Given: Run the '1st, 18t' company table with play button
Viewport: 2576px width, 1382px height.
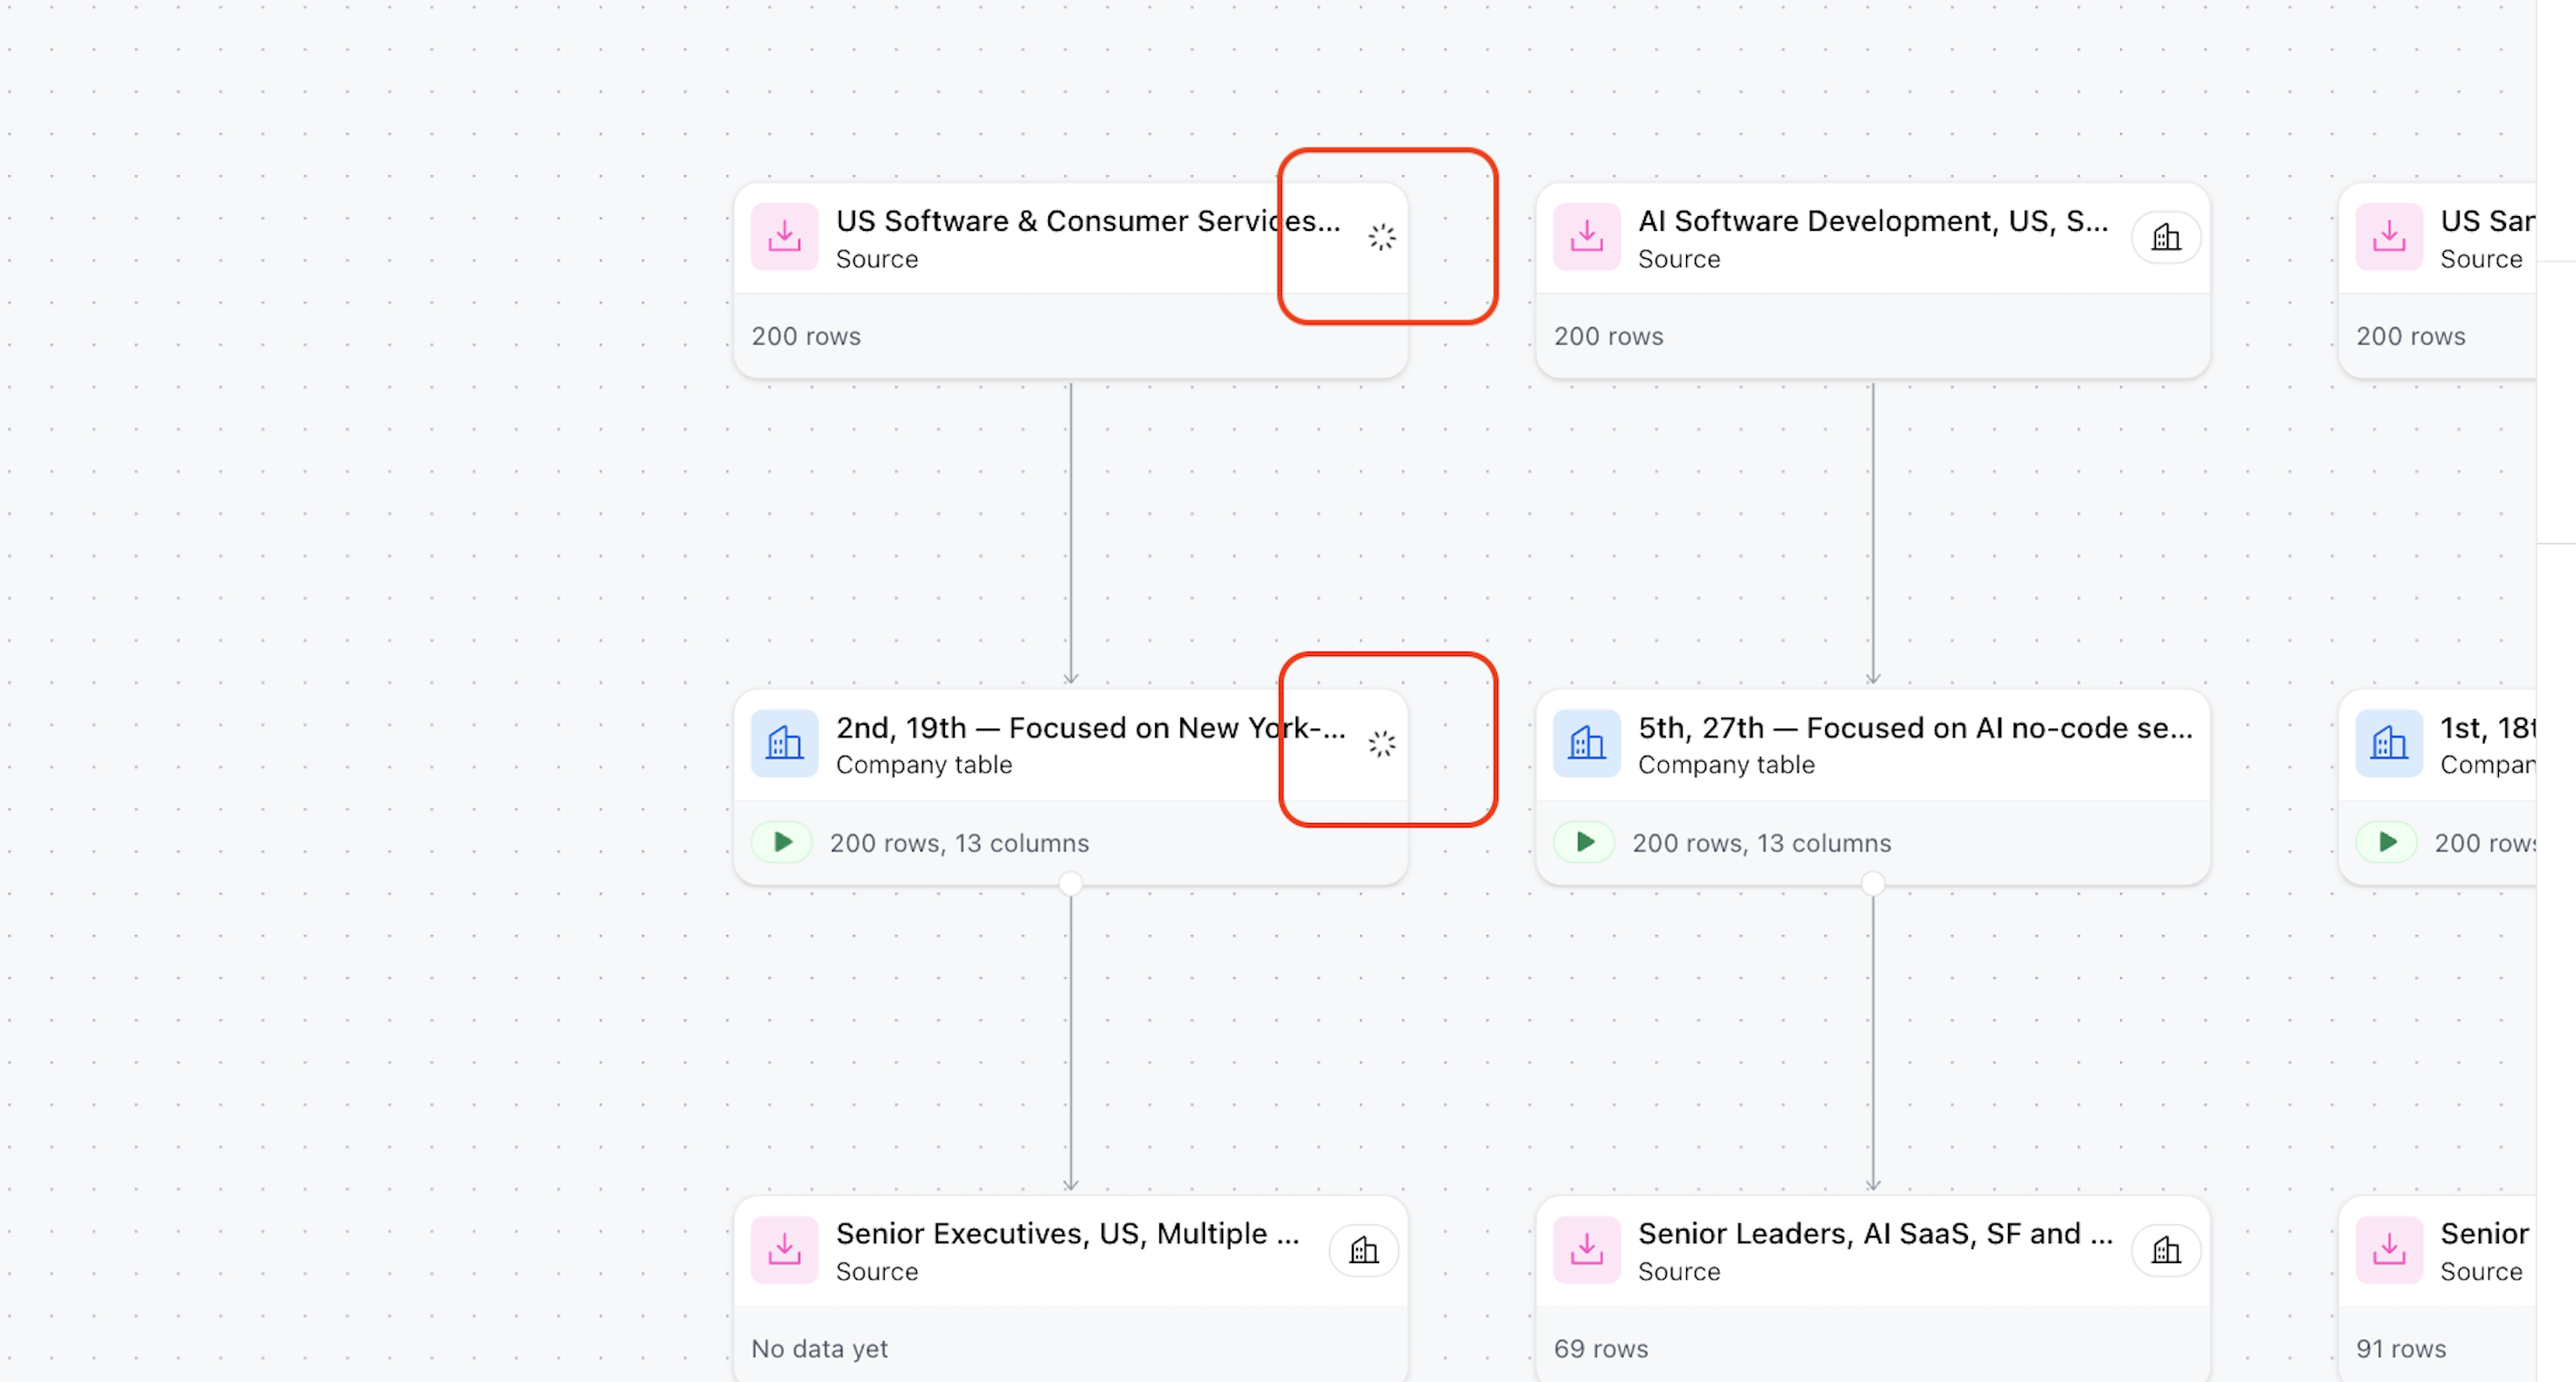Looking at the screenshot, I should click(2387, 842).
